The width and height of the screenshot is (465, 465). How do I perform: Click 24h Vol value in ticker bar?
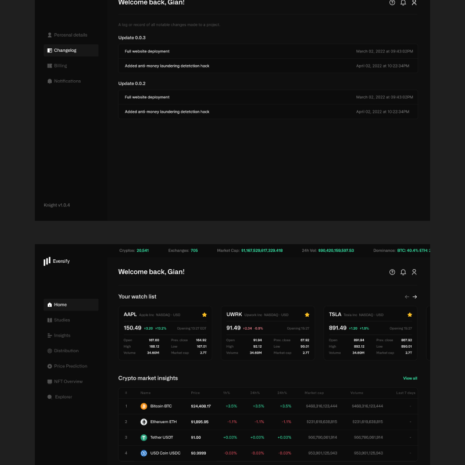(336, 251)
